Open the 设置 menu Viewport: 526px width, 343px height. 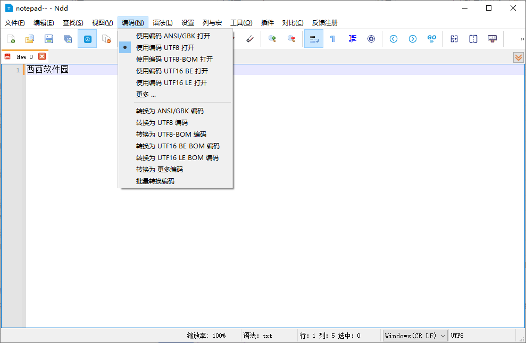pos(188,22)
